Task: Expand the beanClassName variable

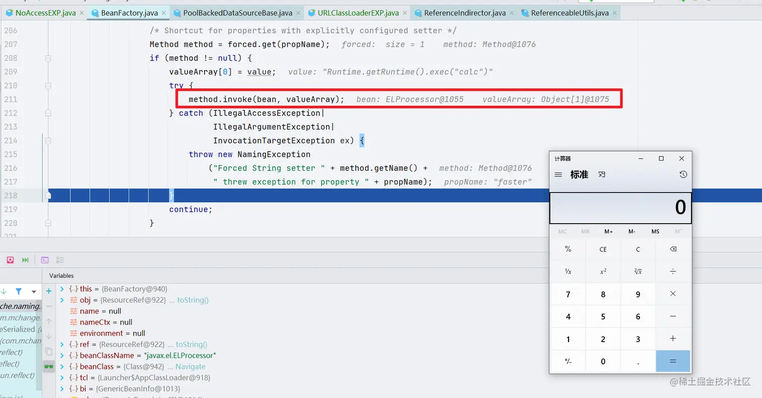Action: [62, 355]
